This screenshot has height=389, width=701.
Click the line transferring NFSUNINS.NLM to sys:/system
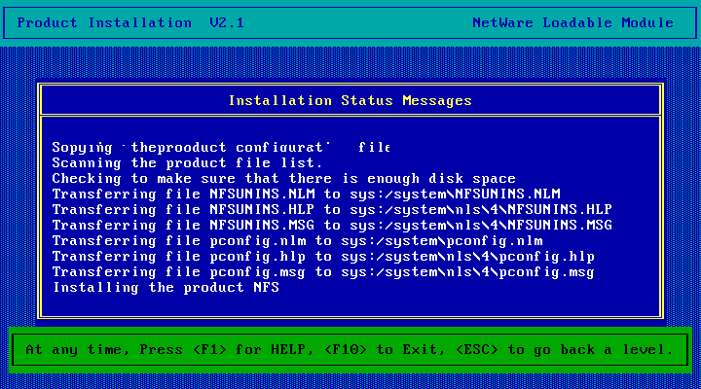[x=307, y=194]
